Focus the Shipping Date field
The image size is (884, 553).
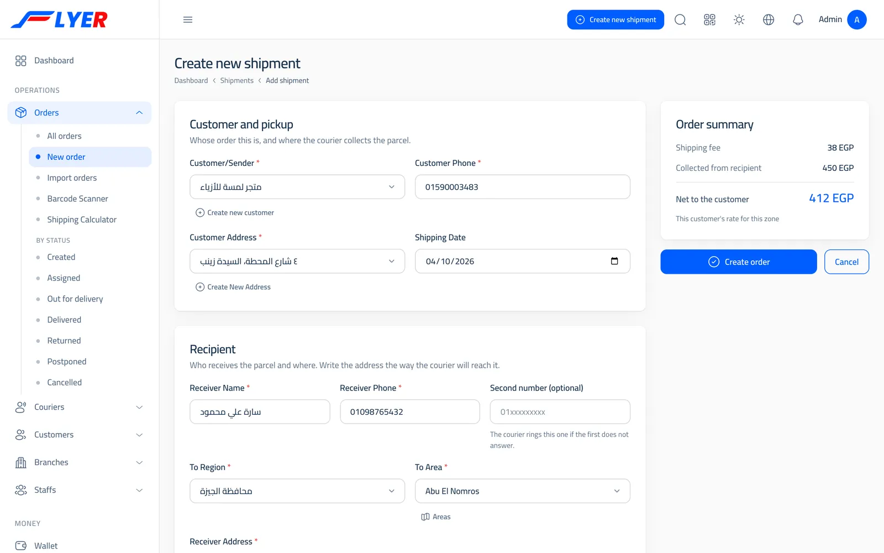tap(522, 261)
